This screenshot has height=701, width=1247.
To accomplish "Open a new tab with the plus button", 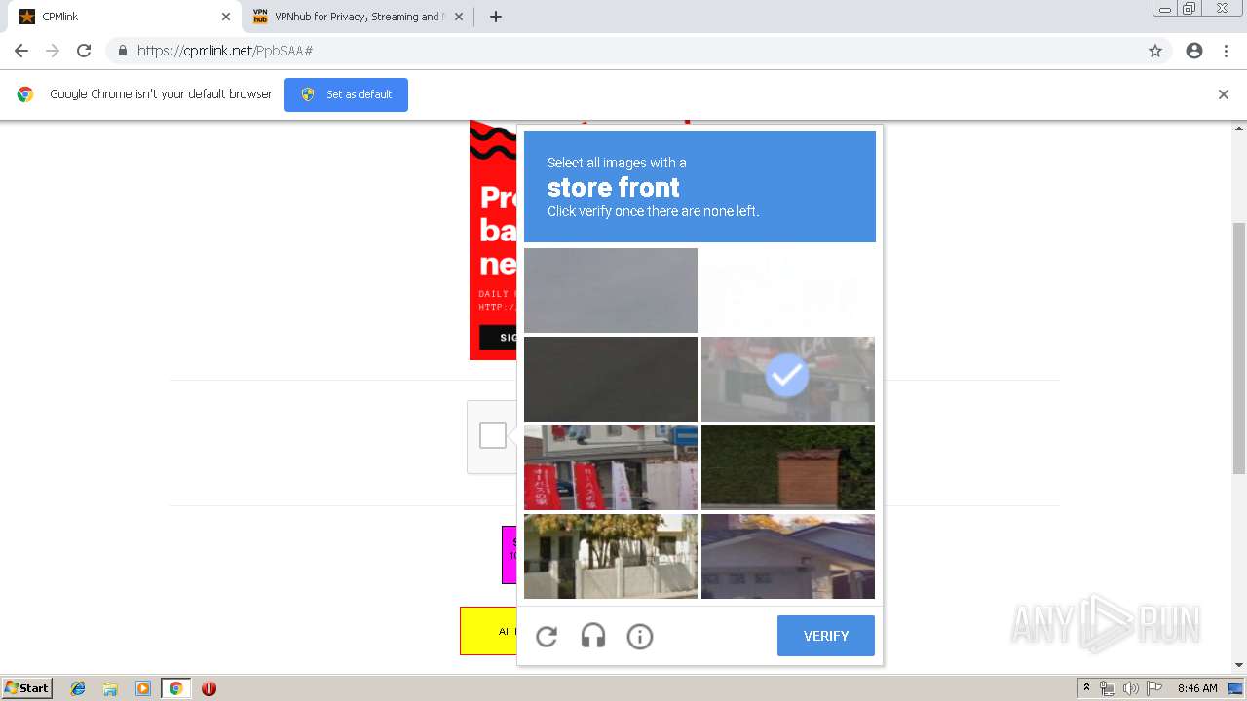I will 495,17.
